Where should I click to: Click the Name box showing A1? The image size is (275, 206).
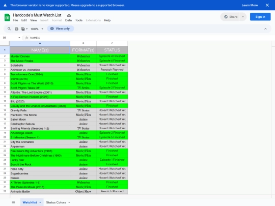(x=10, y=38)
